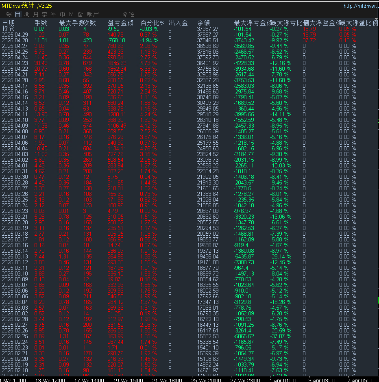Open the http://mtdriver website link
This screenshot has height=382, width=379.
[x=361, y=6]
